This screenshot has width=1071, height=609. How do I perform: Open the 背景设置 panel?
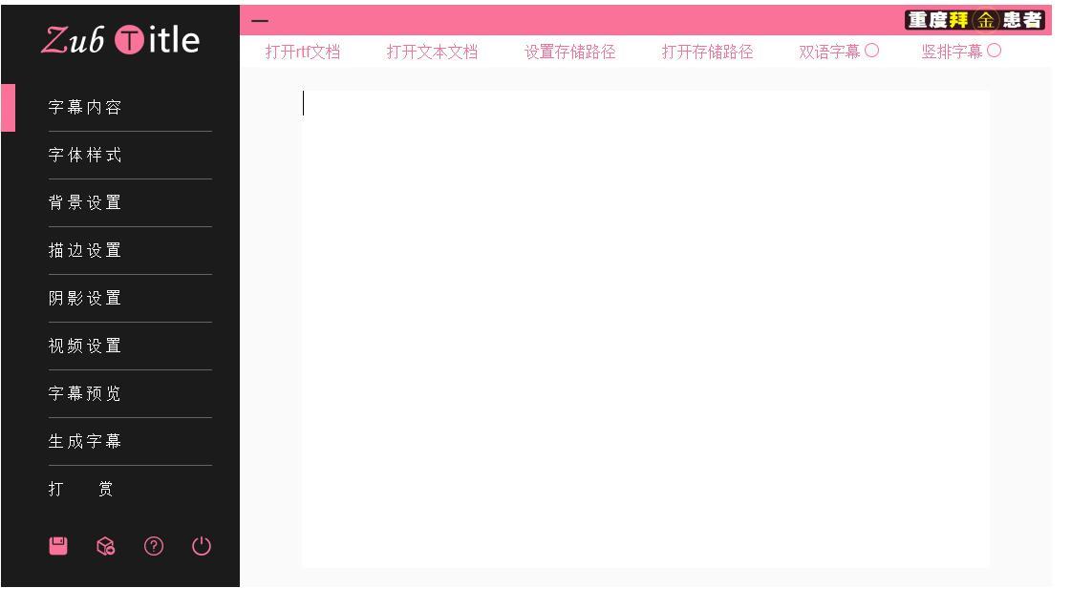(85, 201)
